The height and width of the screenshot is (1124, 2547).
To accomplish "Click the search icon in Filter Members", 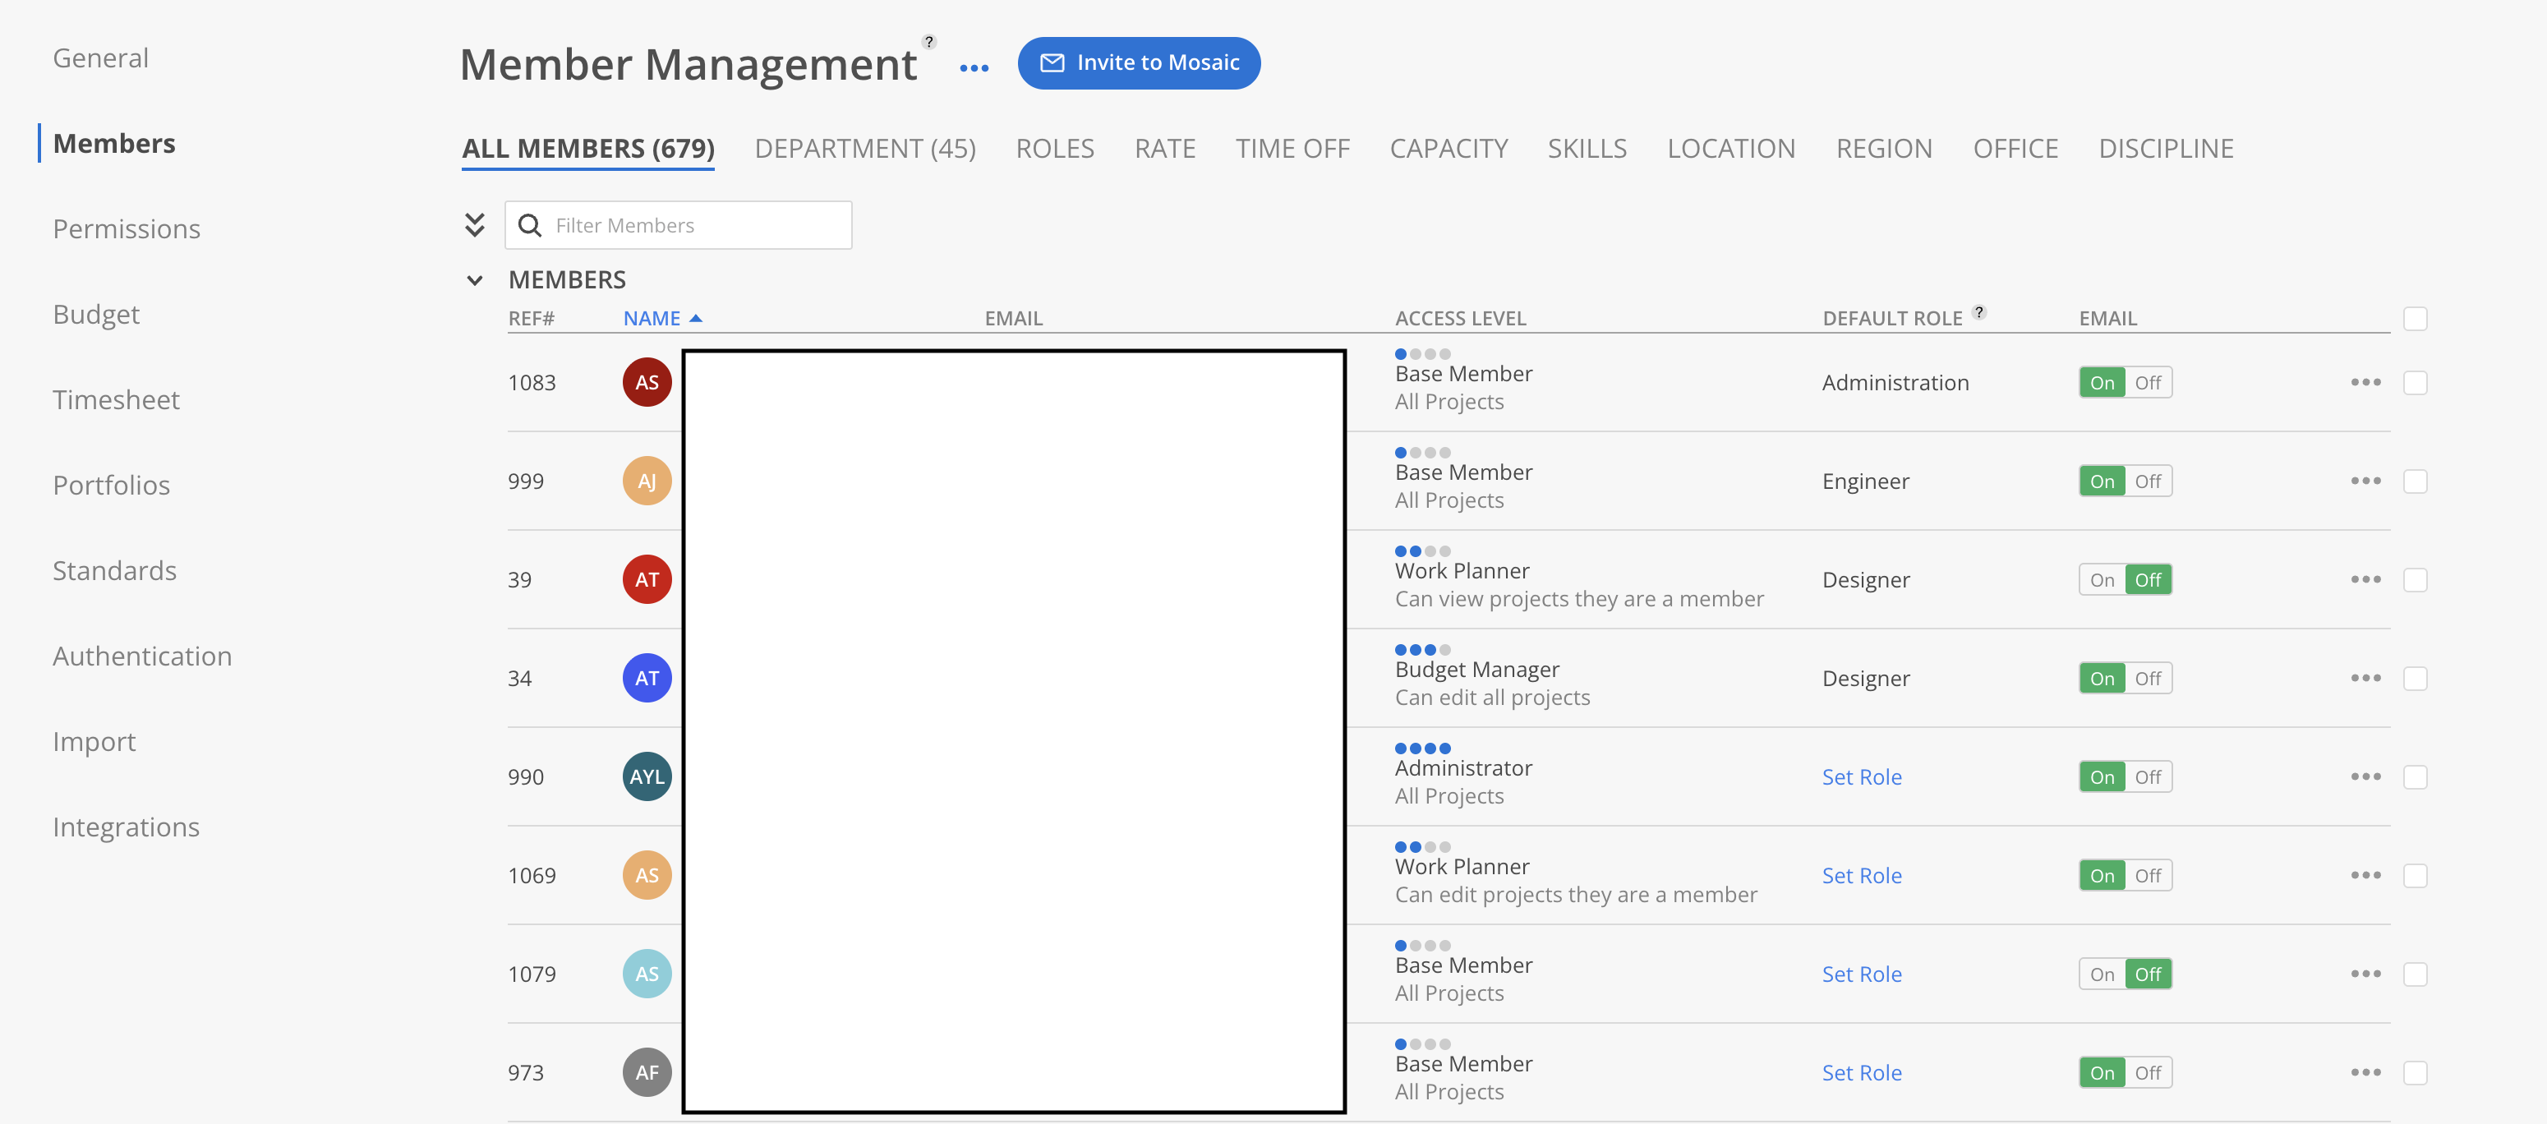I will pyautogui.click(x=530, y=225).
